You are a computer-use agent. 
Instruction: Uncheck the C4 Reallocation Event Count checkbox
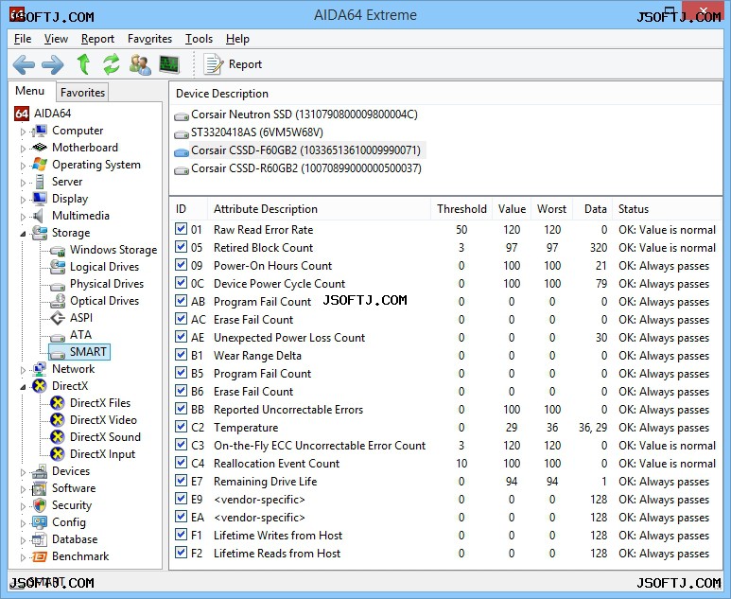[181, 463]
